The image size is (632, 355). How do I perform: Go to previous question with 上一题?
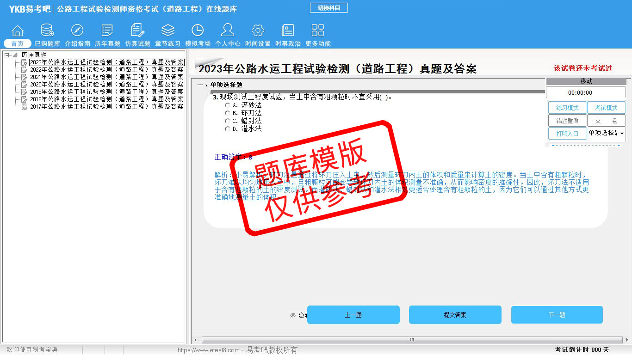pyautogui.click(x=353, y=315)
